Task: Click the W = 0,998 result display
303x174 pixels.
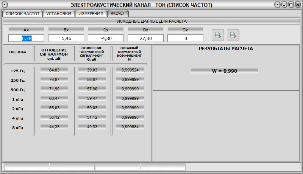Action: pos(224,71)
